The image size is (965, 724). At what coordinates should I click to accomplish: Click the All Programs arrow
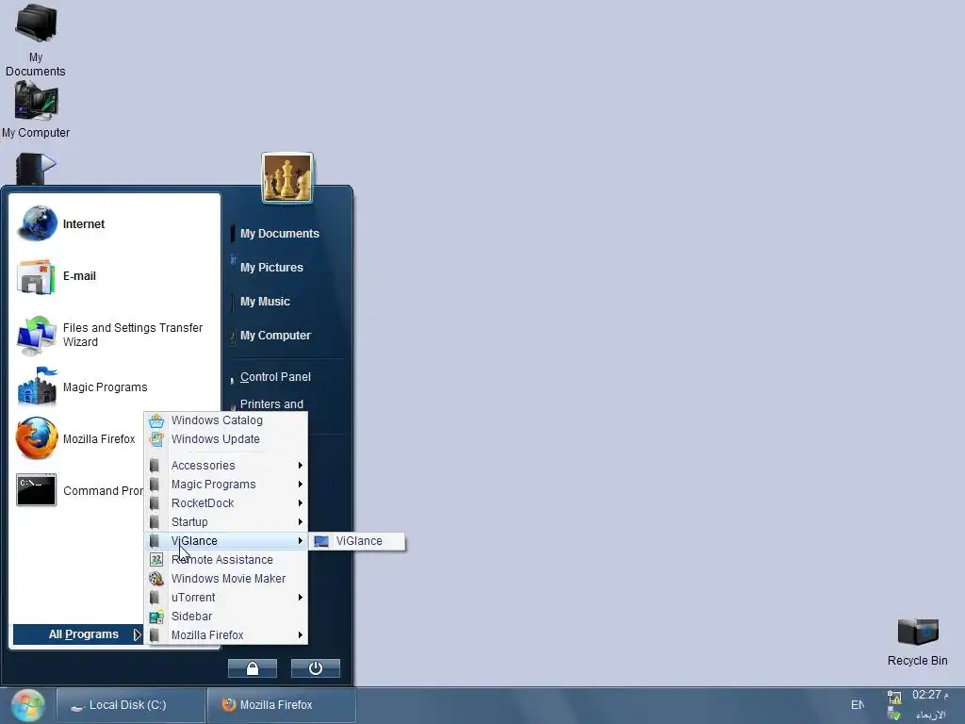137,634
